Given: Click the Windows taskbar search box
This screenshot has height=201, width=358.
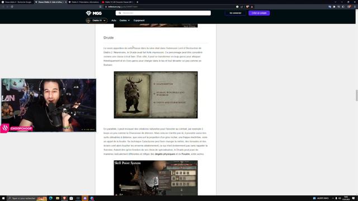Looking at the screenshot, I should (x=27, y=198).
